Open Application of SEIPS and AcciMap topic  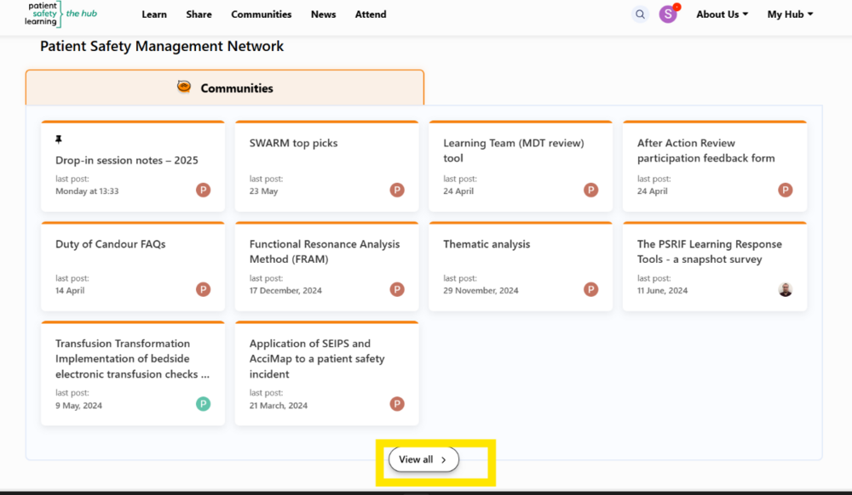click(x=317, y=358)
